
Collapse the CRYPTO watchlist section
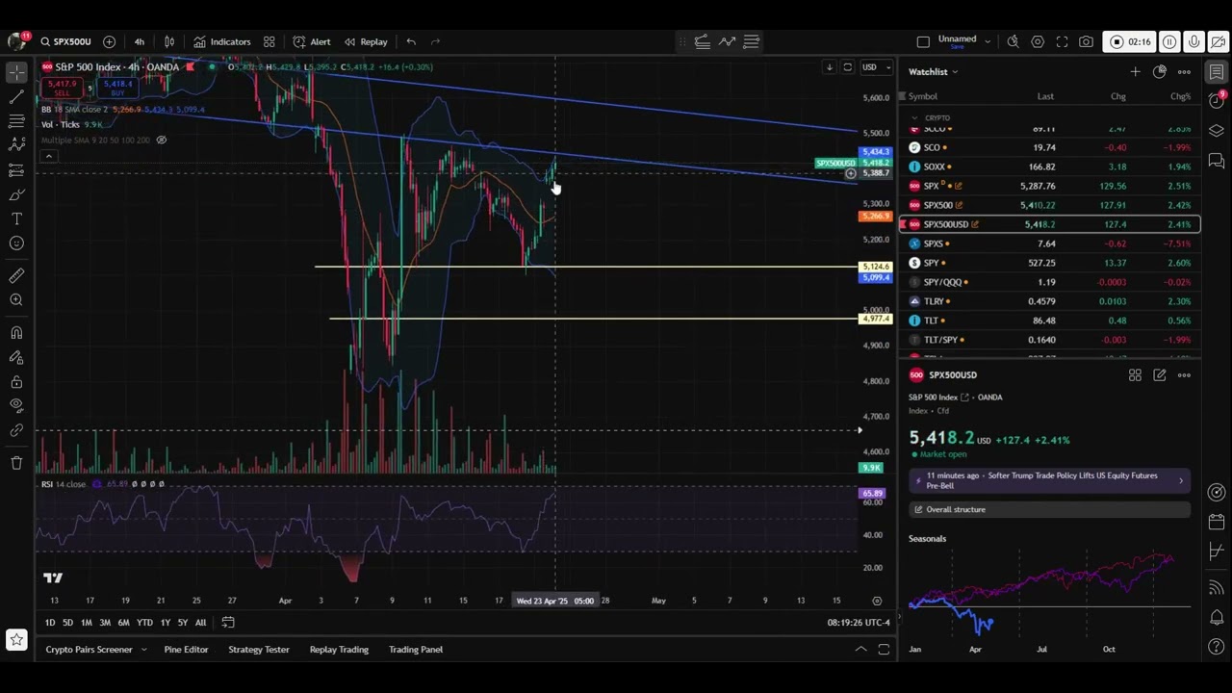click(914, 117)
